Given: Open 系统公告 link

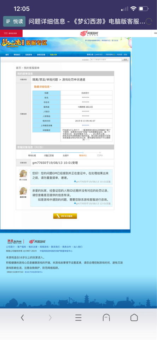Looking at the screenshot, I should (90, 55).
